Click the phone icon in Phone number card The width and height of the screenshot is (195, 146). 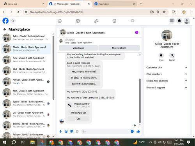pos(70,105)
